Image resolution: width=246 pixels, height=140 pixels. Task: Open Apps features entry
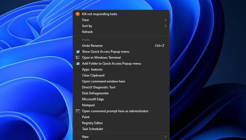pyautogui.click(x=121, y=69)
